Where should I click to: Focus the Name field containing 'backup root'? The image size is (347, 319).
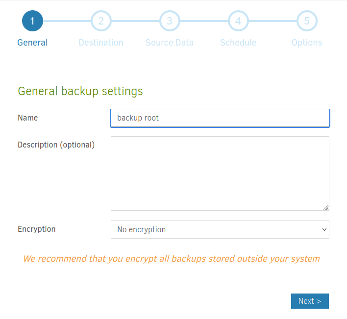pos(220,118)
